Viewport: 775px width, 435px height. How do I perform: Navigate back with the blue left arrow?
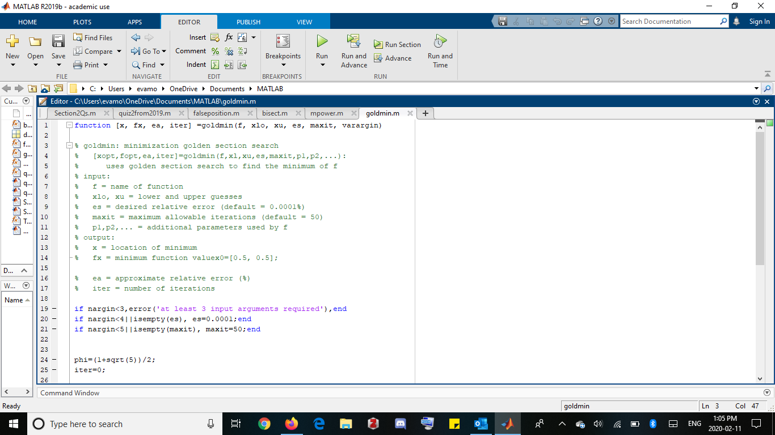click(x=136, y=37)
